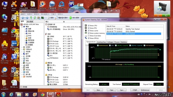Click Stop button in stability test
This screenshot has width=173, height=97.
[98, 90]
